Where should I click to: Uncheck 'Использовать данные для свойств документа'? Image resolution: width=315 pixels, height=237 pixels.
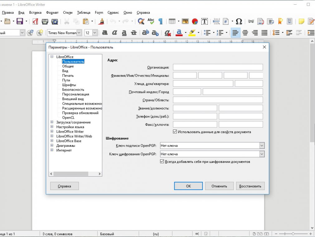point(175,132)
